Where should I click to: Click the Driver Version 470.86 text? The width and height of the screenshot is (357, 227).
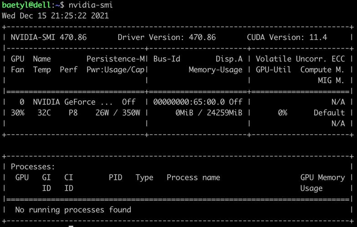pyautogui.click(x=167, y=37)
